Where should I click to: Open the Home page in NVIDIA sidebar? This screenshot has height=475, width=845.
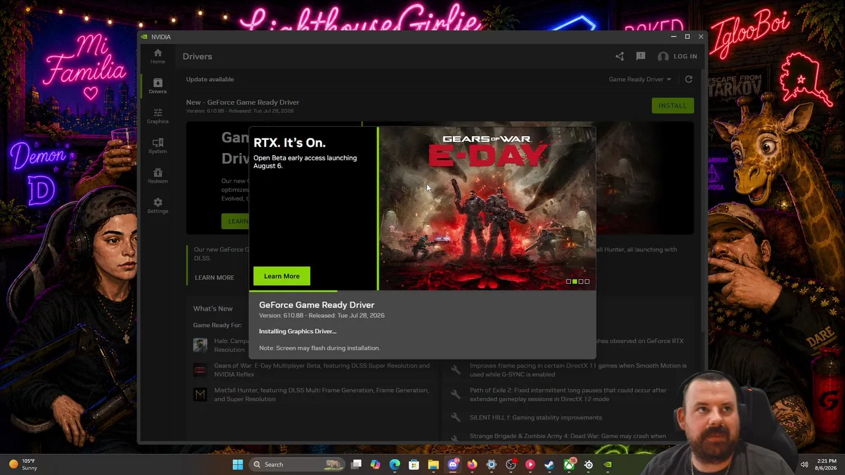[x=157, y=56]
